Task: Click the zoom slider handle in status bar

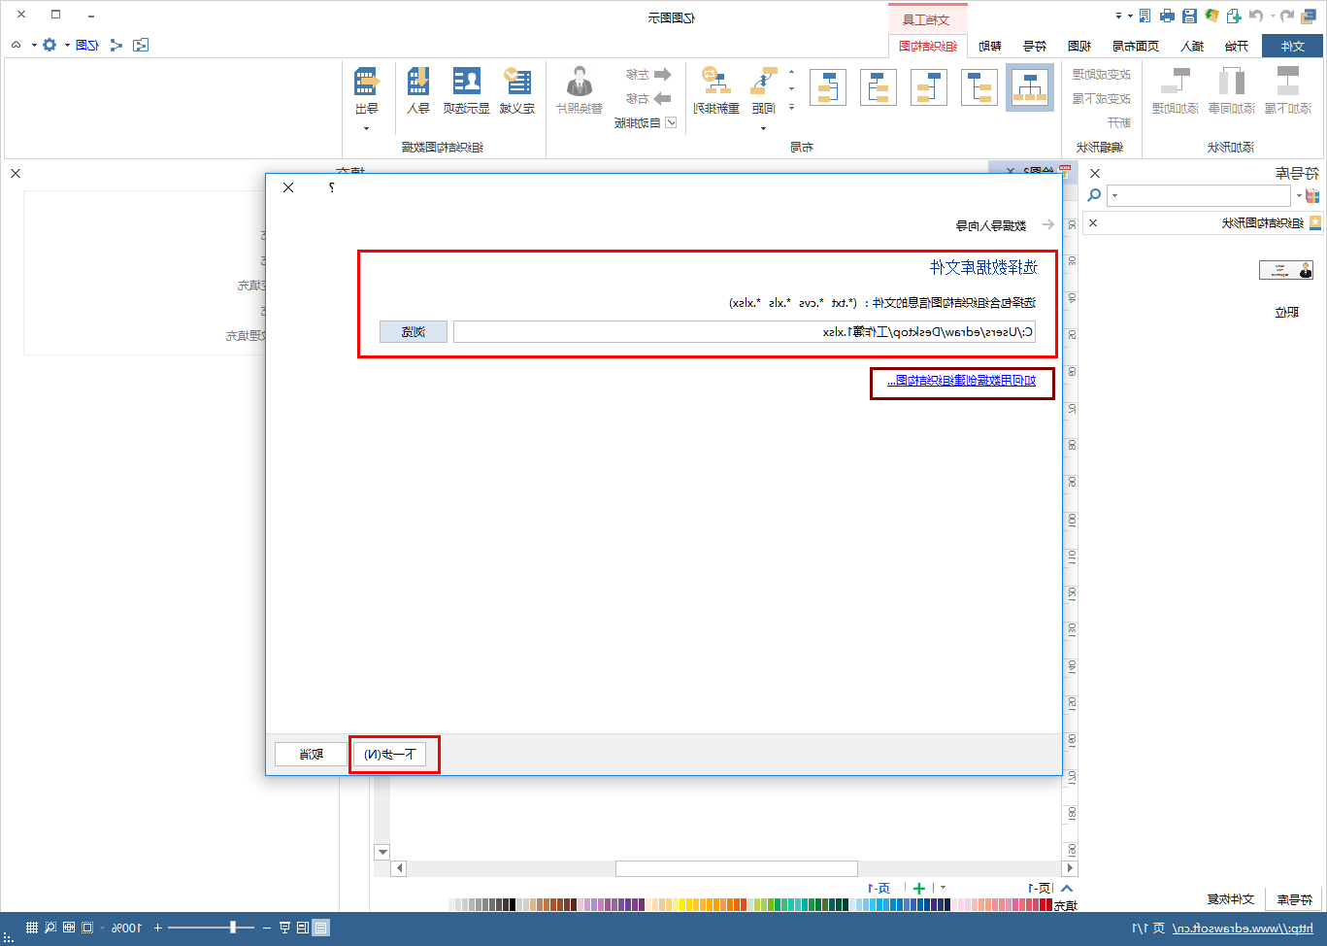Action: click(x=233, y=928)
